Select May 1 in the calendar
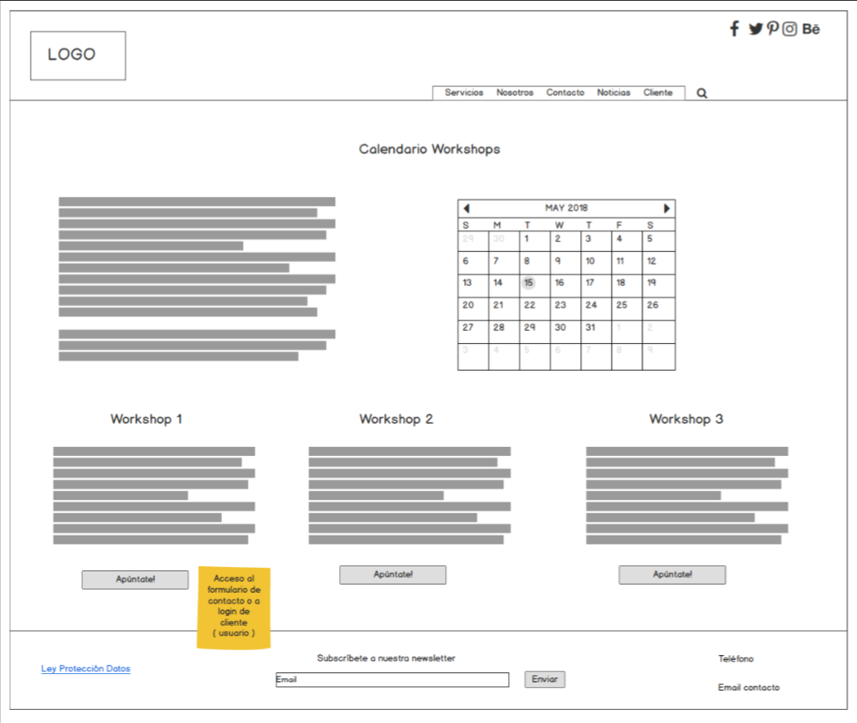This screenshot has height=723, width=857. pyautogui.click(x=535, y=241)
